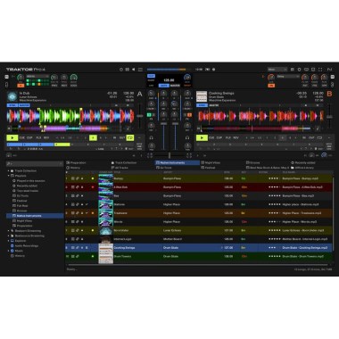Click the In Dub track cover art on Deck A
This screenshot has width=339, height=339.
[12, 96]
